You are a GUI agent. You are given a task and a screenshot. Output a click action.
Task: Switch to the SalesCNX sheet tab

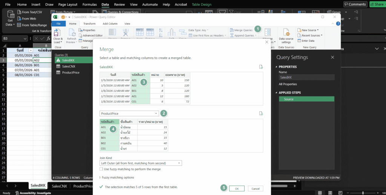pyautogui.click(x=59, y=186)
